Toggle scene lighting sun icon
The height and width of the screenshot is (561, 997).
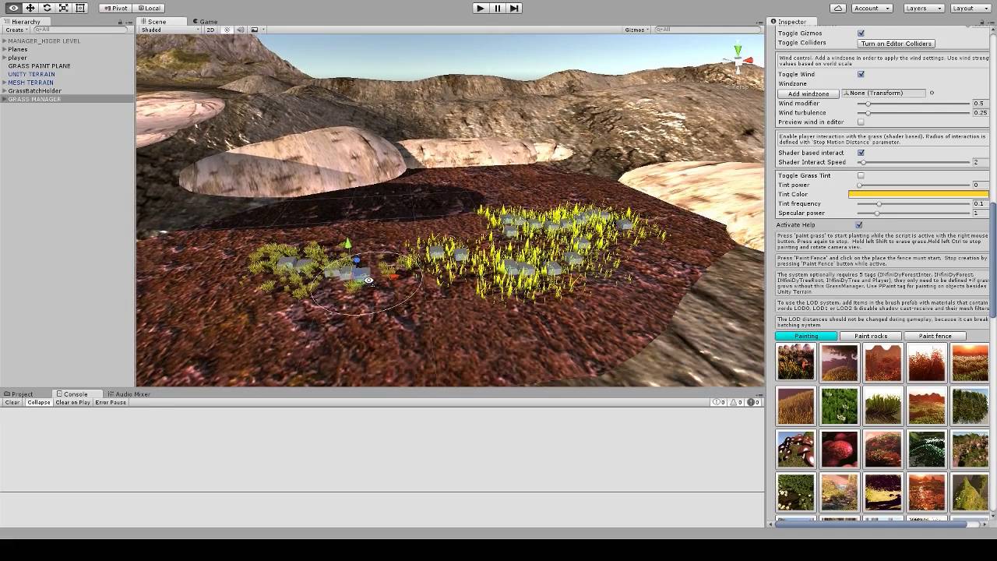227,30
